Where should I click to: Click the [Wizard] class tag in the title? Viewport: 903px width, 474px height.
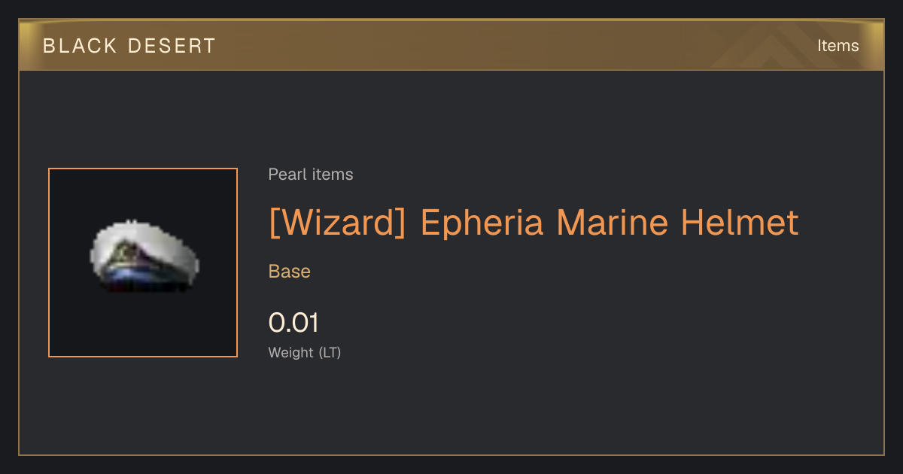pyautogui.click(x=338, y=223)
